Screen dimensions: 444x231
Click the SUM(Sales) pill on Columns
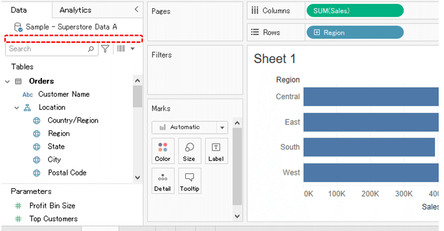tap(355, 11)
